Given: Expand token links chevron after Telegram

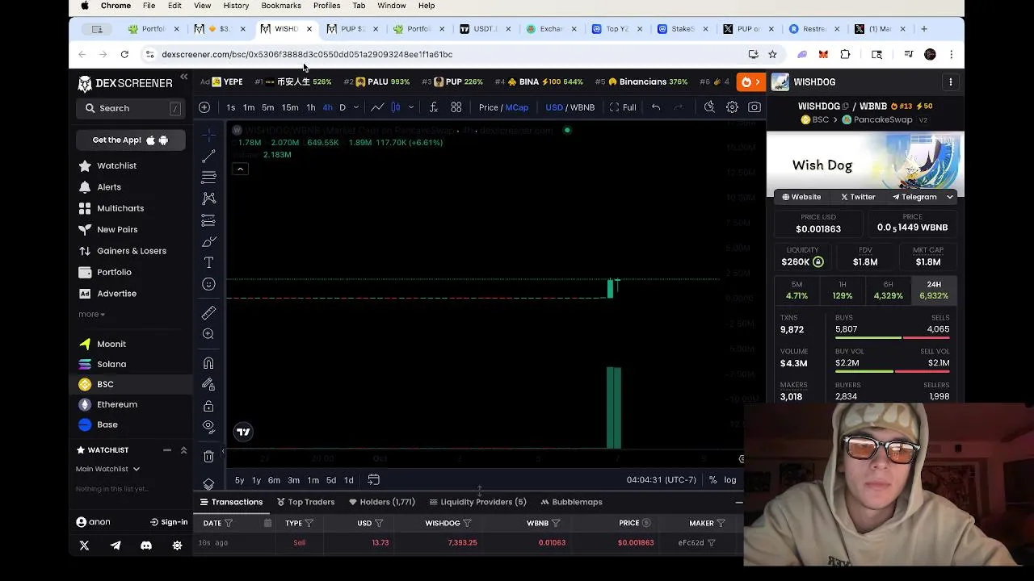Looking at the screenshot, I should (950, 197).
